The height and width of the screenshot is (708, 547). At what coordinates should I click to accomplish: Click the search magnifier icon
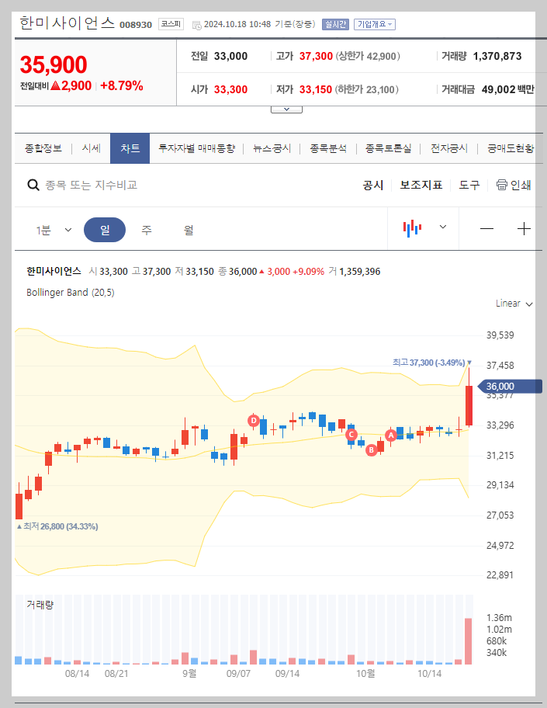(33, 185)
